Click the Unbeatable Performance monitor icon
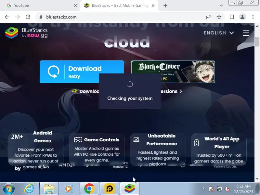 coord(136,140)
